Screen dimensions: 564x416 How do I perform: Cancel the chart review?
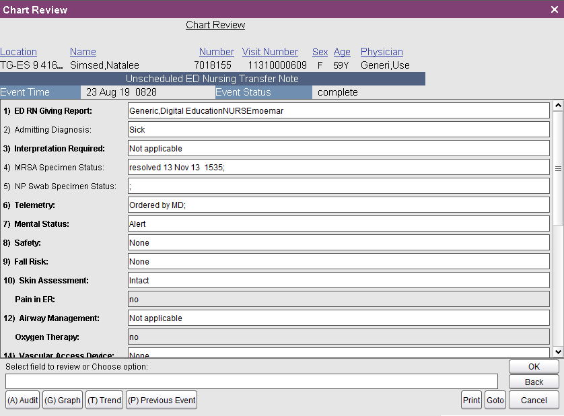tap(533, 399)
